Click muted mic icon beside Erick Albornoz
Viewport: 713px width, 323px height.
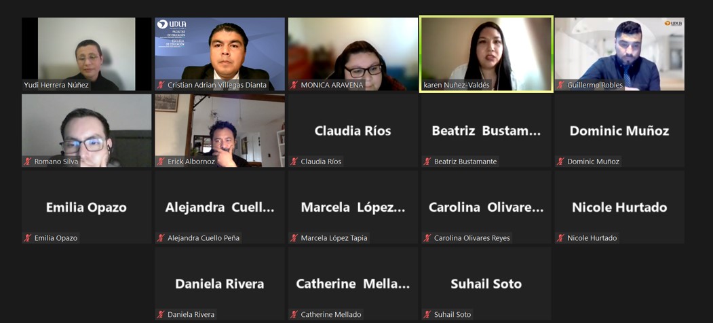coord(161,161)
